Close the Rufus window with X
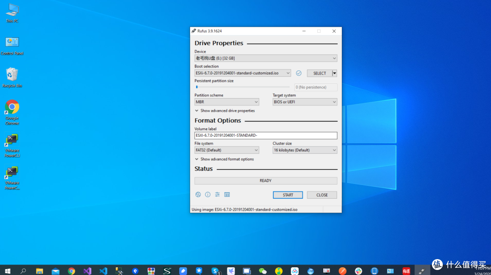Image resolution: width=491 pixels, height=275 pixels. point(334,31)
